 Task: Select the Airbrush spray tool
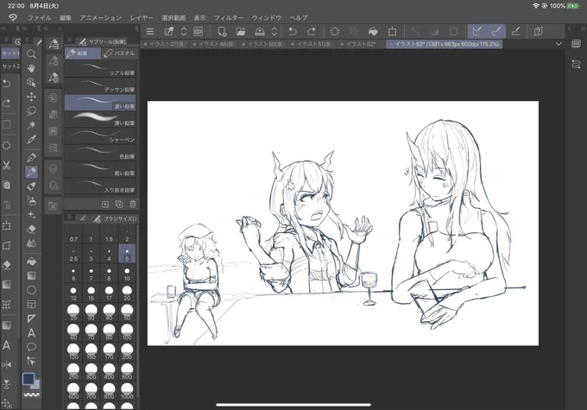pyautogui.click(x=31, y=200)
